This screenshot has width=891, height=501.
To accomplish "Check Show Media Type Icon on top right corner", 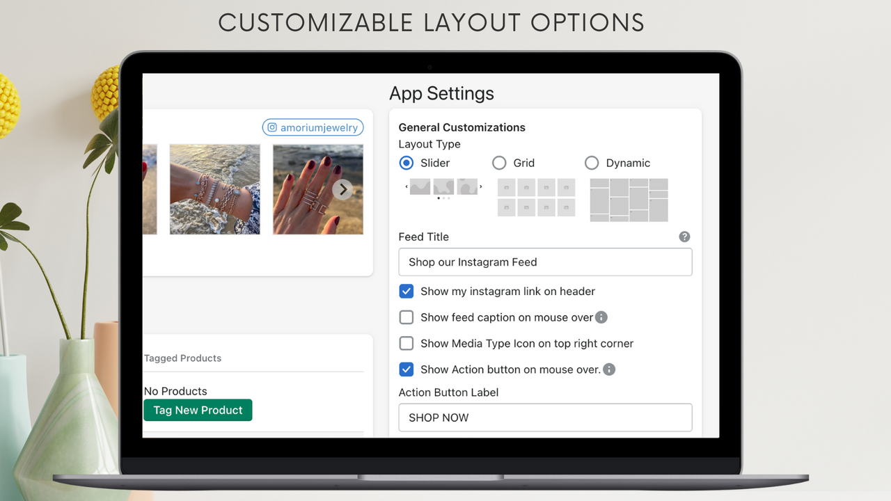I will click(x=407, y=343).
